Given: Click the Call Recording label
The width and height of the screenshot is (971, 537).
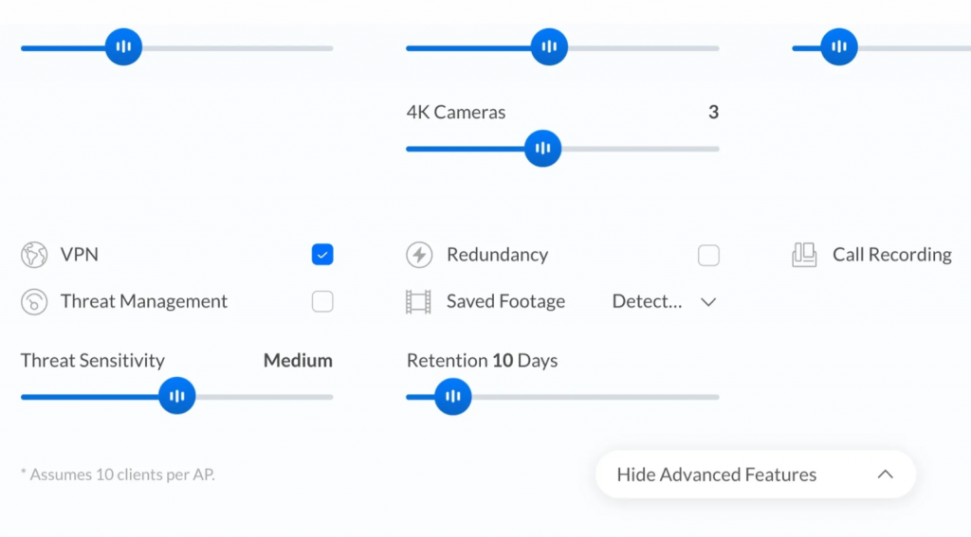Looking at the screenshot, I should tap(891, 255).
